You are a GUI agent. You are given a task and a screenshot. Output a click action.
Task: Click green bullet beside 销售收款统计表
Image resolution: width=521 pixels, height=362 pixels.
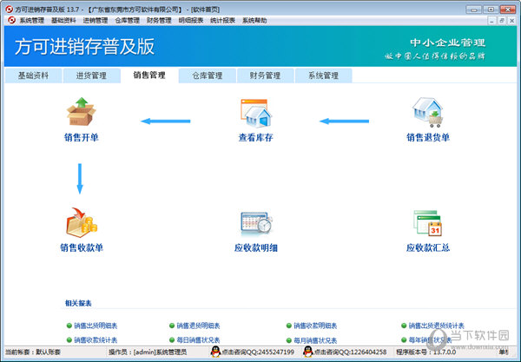(69, 339)
